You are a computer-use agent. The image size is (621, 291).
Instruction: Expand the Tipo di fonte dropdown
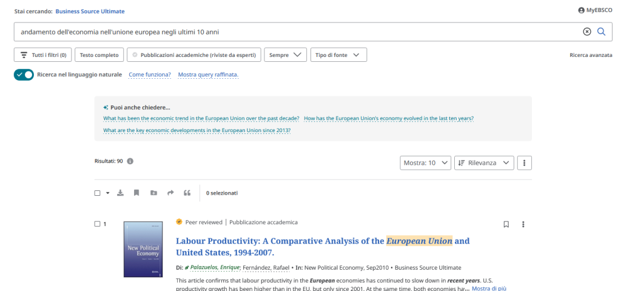(x=338, y=55)
